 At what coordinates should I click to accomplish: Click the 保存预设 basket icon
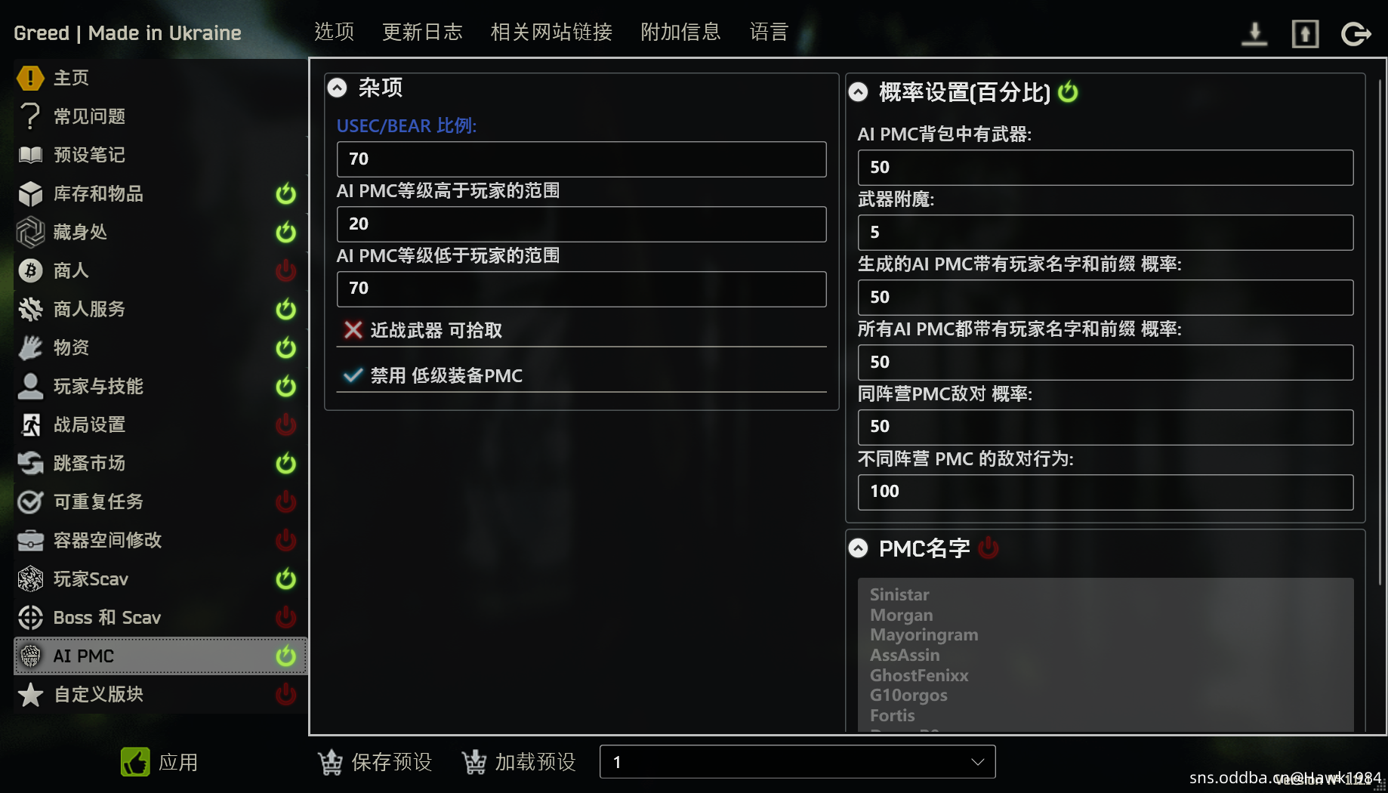[x=330, y=762]
